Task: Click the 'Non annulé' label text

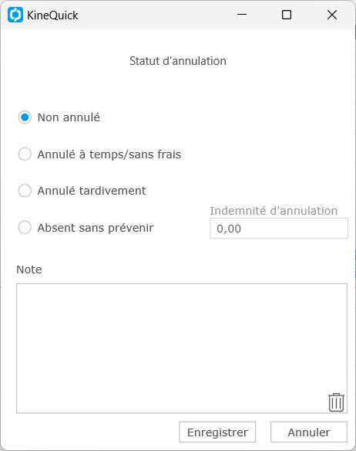Action: coord(69,117)
